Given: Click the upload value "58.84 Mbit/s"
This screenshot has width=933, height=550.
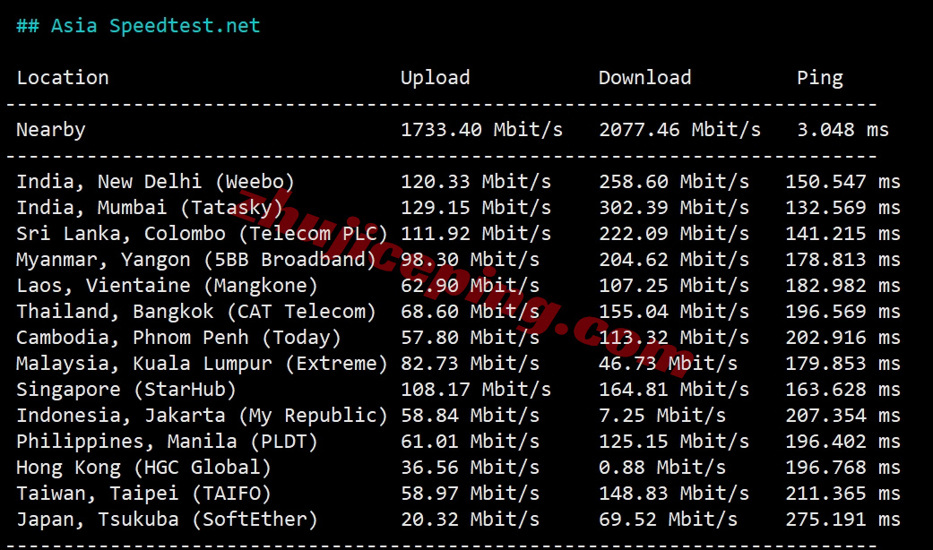Looking at the screenshot, I should pyautogui.click(x=470, y=415).
